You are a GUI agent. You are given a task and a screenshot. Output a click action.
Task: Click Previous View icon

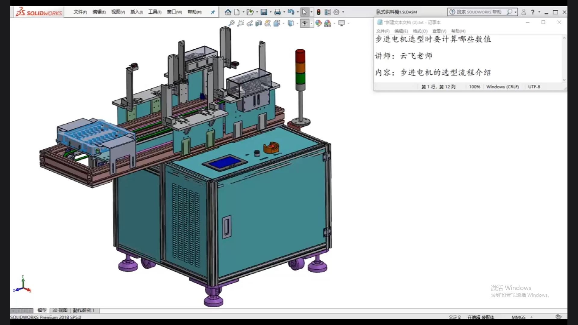[250, 23]
